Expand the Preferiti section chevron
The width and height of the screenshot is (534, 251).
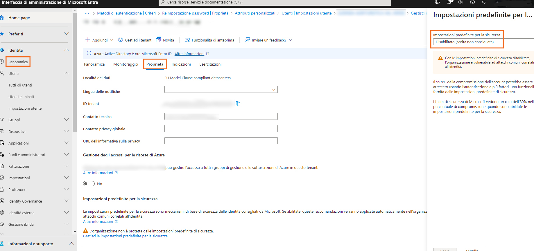click(67, 34)
